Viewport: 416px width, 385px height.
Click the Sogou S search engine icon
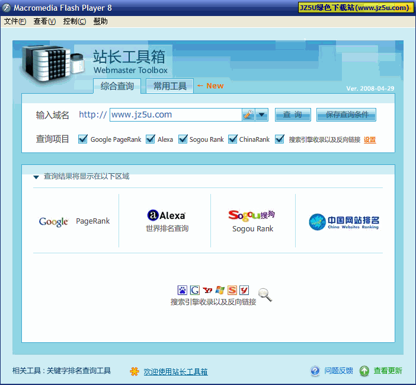(232, 290)
